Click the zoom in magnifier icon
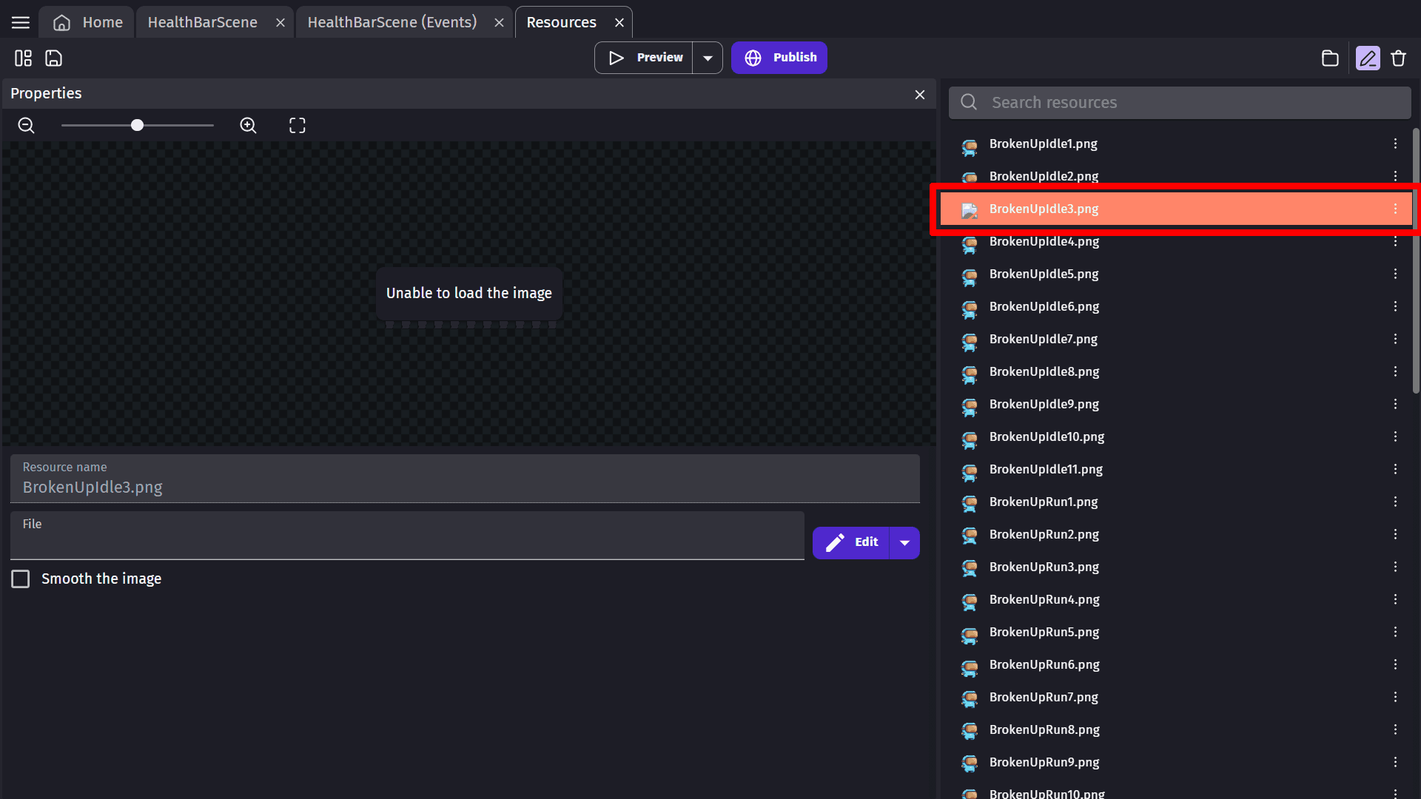 (248, 126)
